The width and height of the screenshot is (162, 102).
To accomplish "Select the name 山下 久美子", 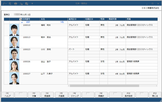I will (47, 74).
